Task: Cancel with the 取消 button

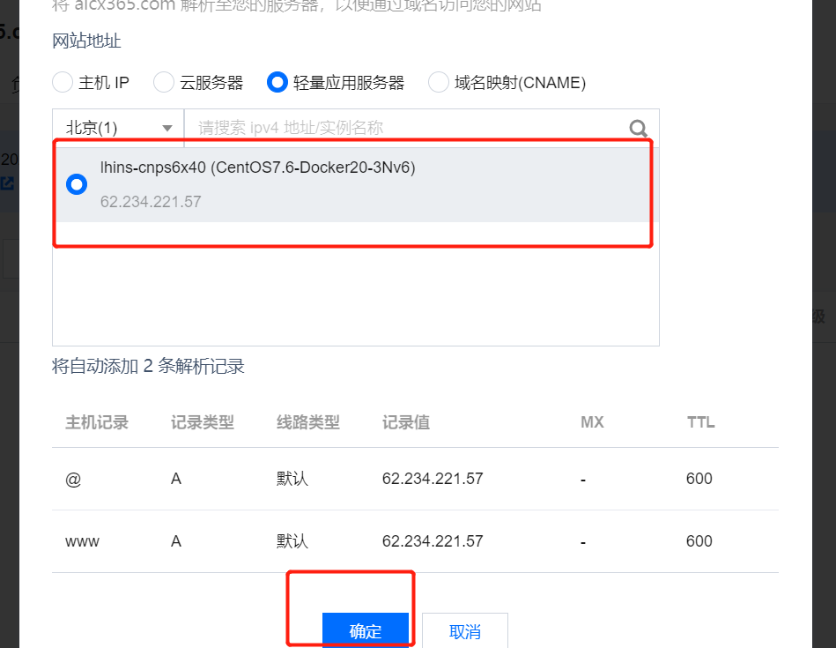Action: click(x=465, y=631)
